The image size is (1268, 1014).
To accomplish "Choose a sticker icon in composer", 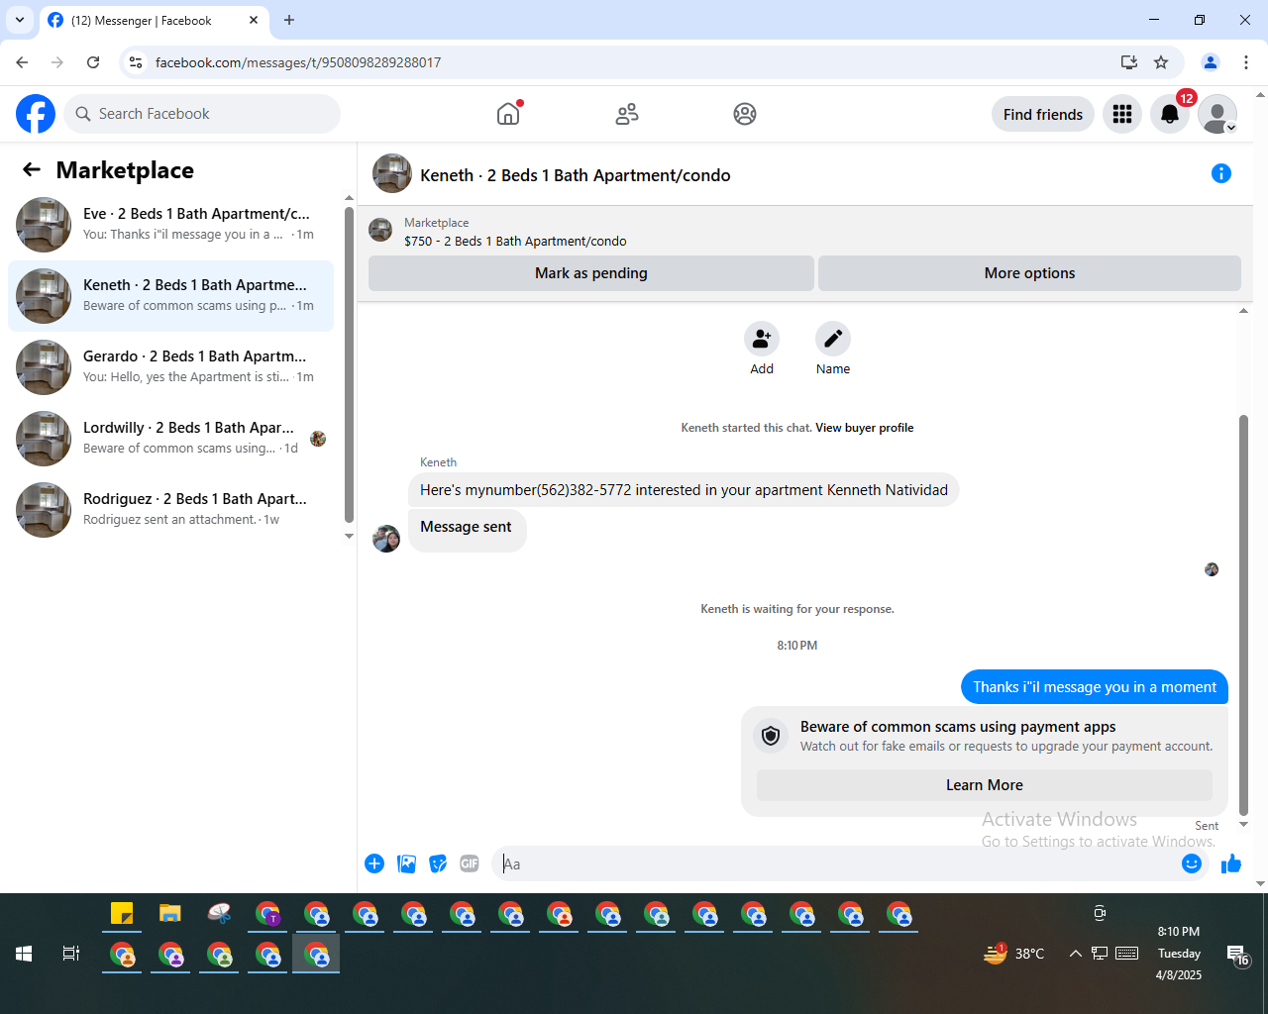I will [x=438, y=863].
